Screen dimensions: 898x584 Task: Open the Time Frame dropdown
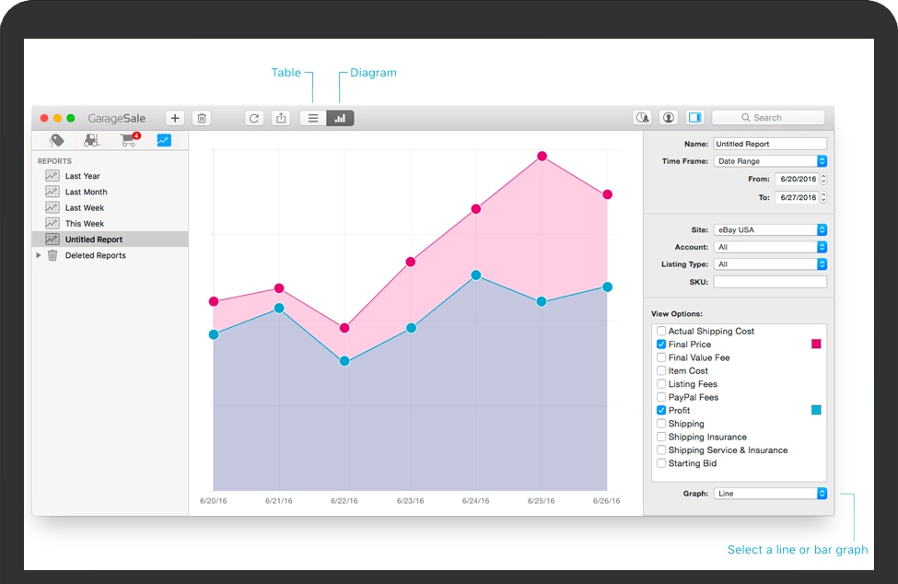770,161
